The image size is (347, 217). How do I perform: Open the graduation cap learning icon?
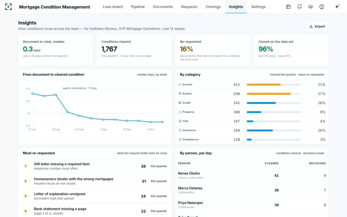click(x=311, y=7)
